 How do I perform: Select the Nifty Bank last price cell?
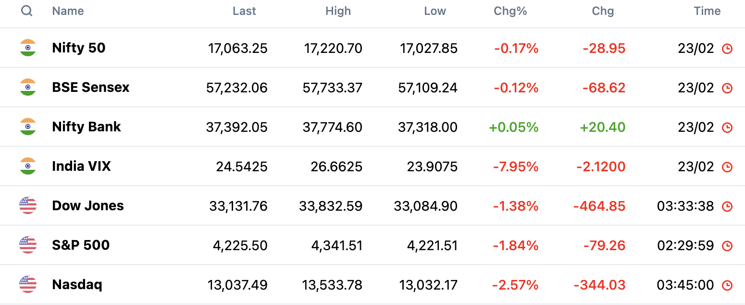(x=237, y=127)
